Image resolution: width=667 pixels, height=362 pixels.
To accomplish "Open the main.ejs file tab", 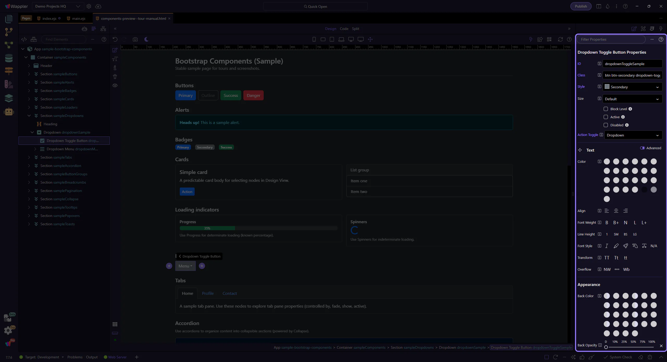I will tap(78, 18).
